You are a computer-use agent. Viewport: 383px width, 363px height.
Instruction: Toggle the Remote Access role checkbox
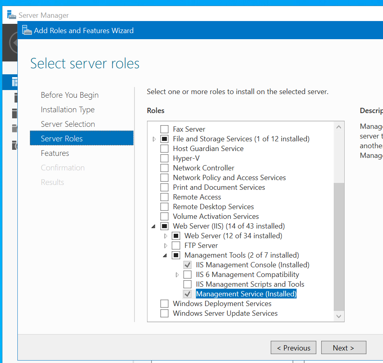point(164,197)
